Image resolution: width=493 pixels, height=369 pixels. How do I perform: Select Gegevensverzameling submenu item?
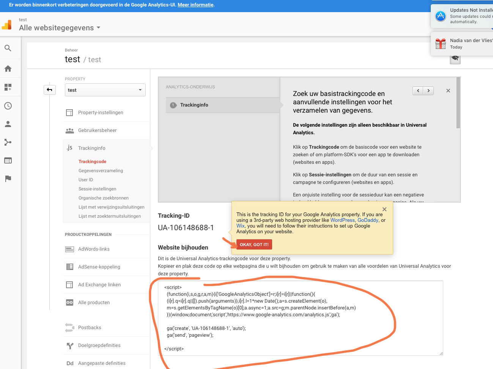click(101, 171)
